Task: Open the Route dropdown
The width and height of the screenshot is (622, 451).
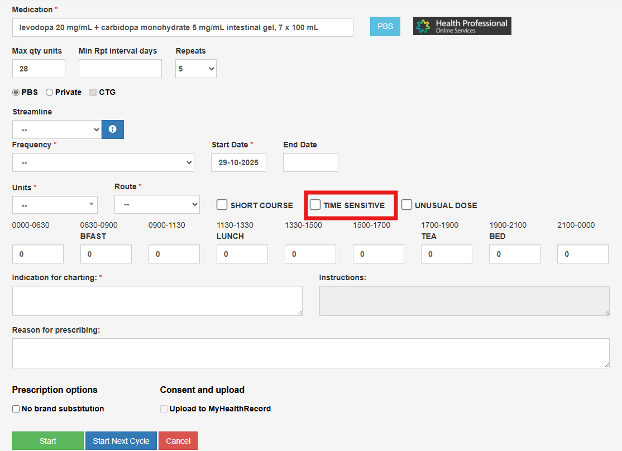Action: [156, 204]
